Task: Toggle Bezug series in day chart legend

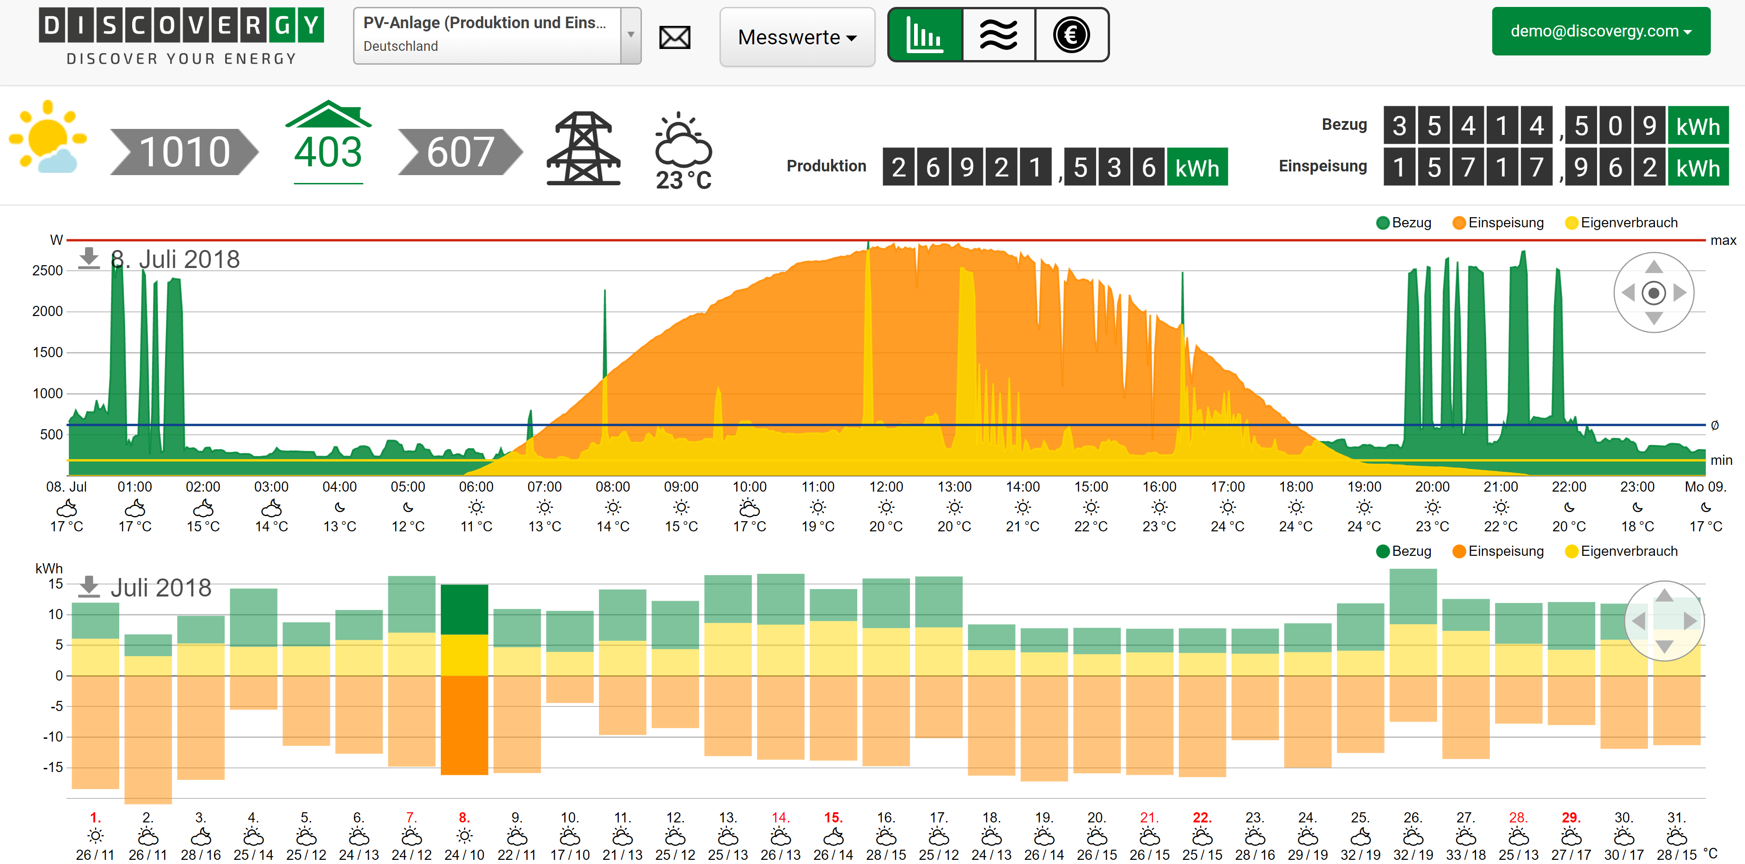Action: pos(1404,223)
